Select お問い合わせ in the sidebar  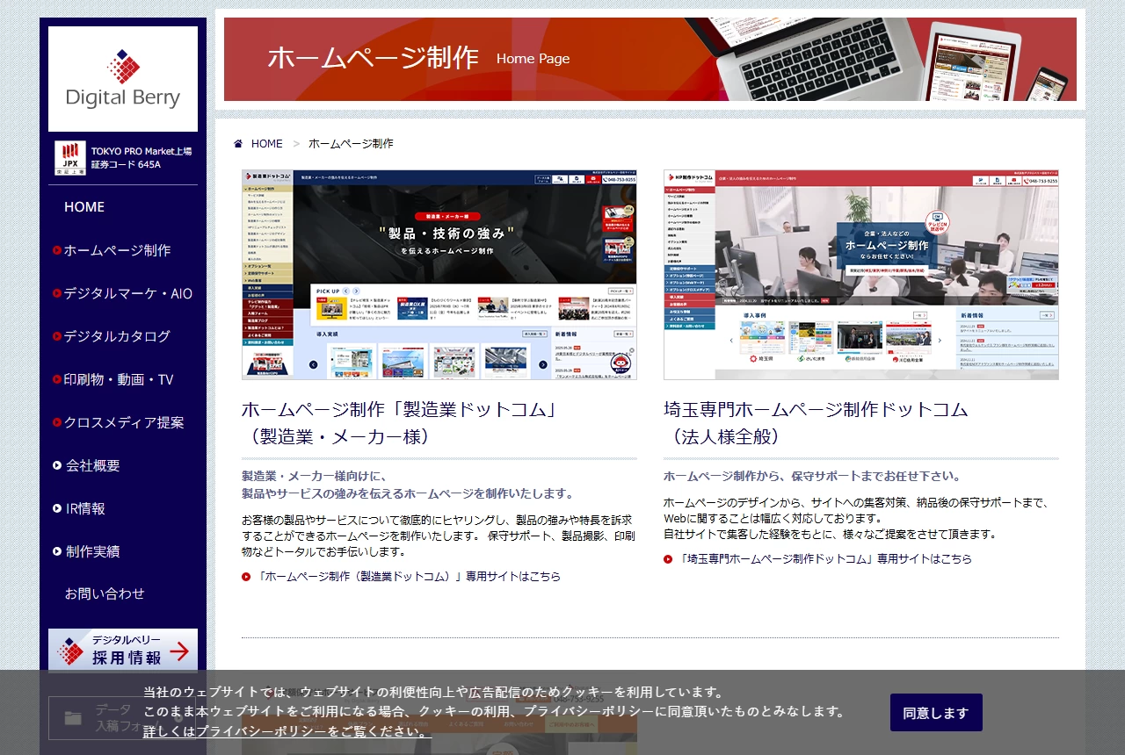(105, 593)
